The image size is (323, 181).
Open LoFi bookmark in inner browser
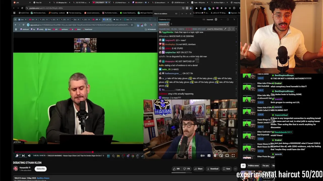tap(55, 29)
